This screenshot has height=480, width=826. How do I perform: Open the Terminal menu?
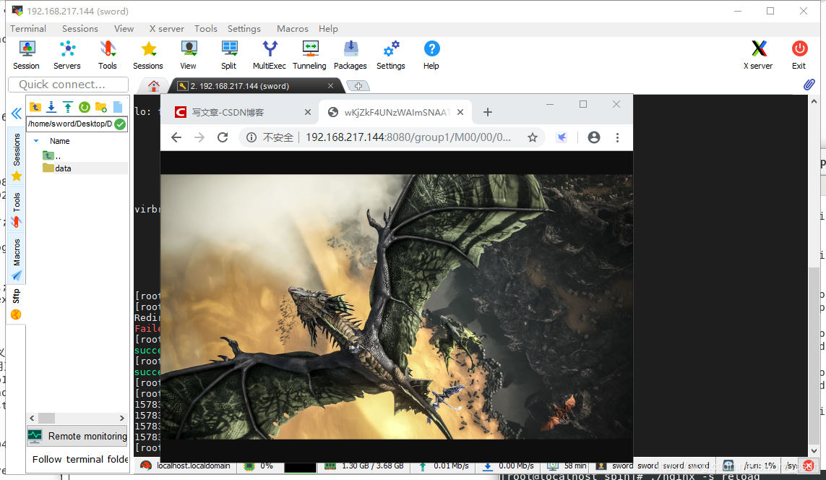28,28
